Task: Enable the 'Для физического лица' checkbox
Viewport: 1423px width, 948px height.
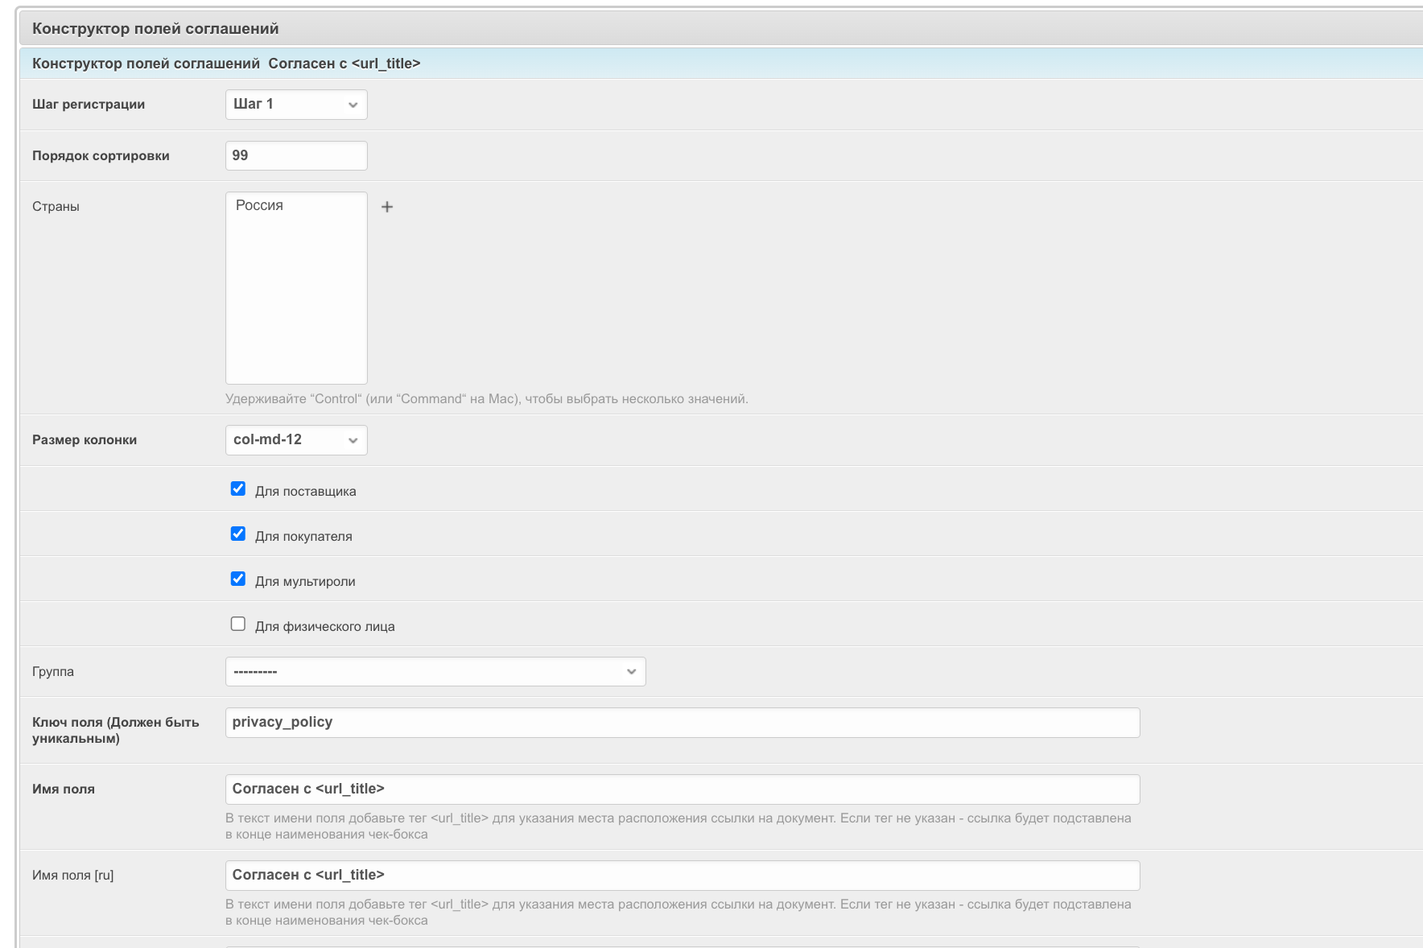Action: tap(238, 624)
